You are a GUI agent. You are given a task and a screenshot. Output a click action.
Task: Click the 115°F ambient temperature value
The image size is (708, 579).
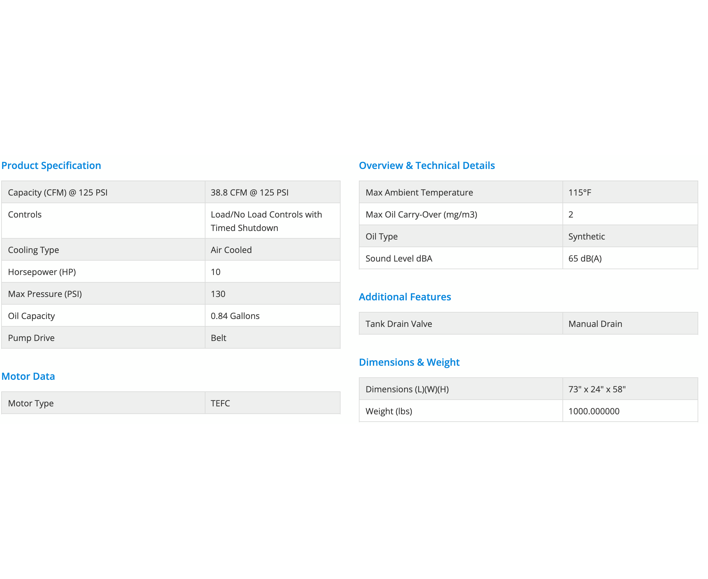pyautogui.click(x=580, y=192)
